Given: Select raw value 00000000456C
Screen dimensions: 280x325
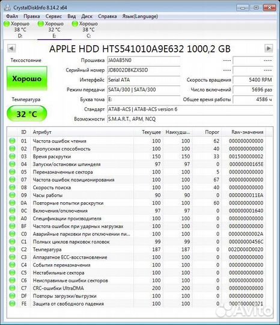Looking at the screenshot, I should click(246, 242).
